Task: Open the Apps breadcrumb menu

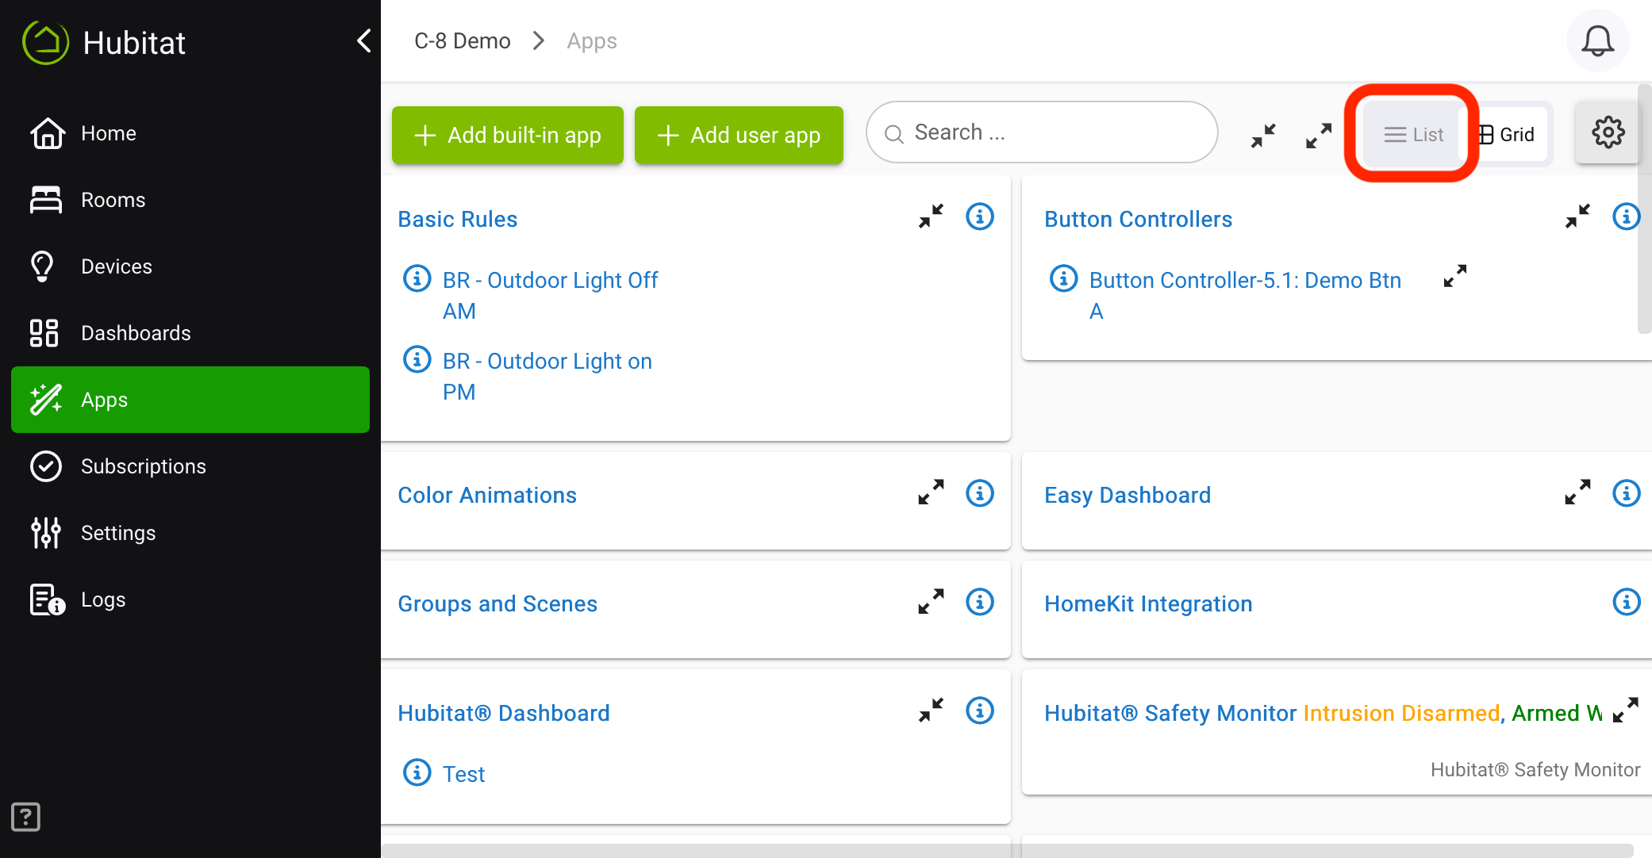Action: pyautogui.click(x=592, y=40)
